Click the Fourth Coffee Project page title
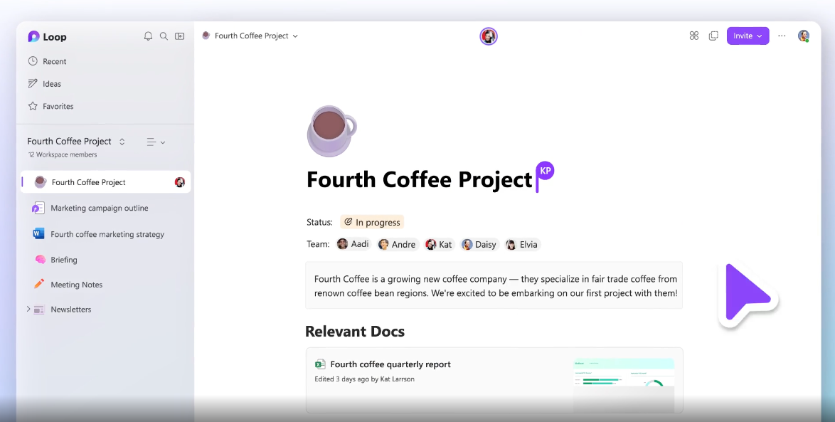The width and height of the screenshot is (835, 422). (x=420, y=179)
